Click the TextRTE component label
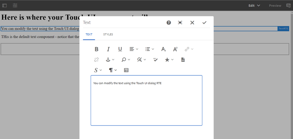This screenshot has height=139, width=293. [283, 29]
